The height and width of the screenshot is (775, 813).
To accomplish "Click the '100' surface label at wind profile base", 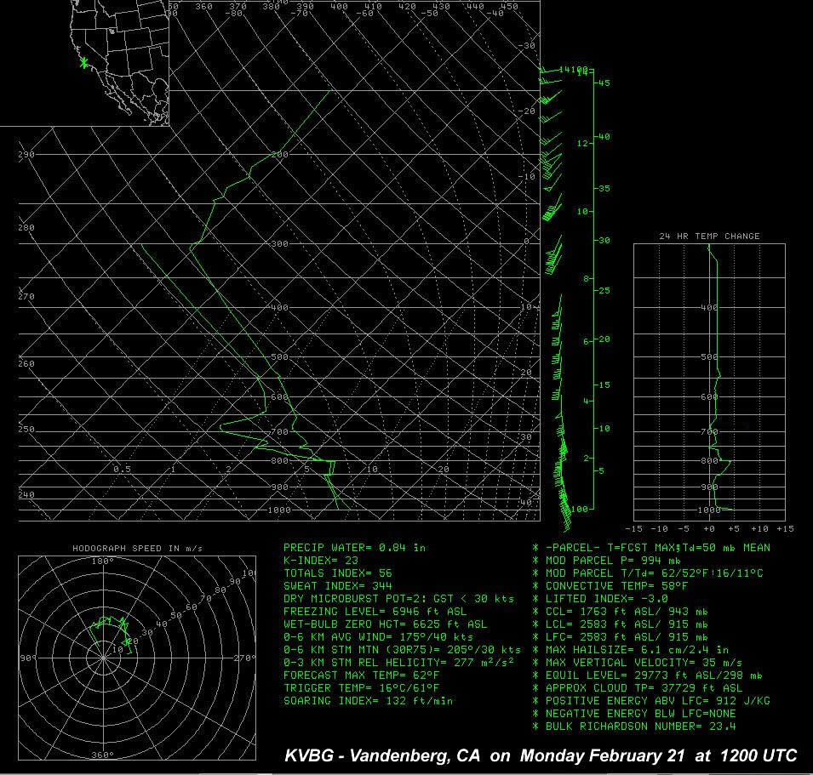I will pyautogui.click(x=580, y=510).
